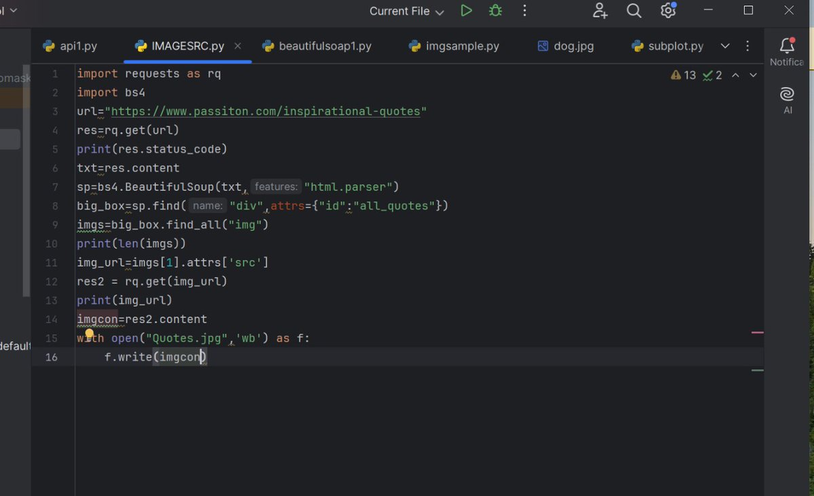Click res2 = rq.get(img_url) line
The height and width of the screenshot is (496, 814).
coord(152,281)
